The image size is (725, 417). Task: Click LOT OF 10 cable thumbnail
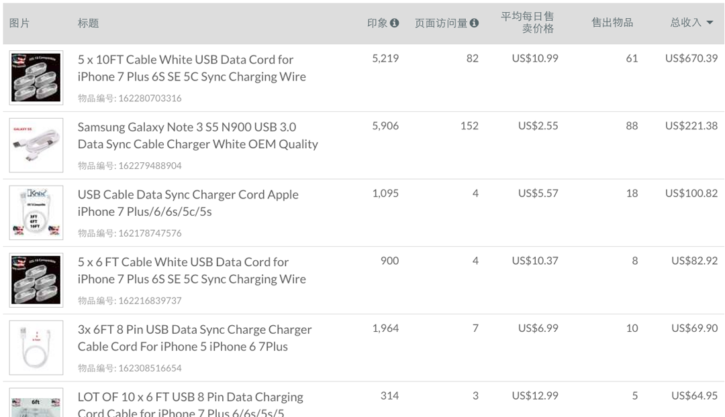tap(36, 403)
